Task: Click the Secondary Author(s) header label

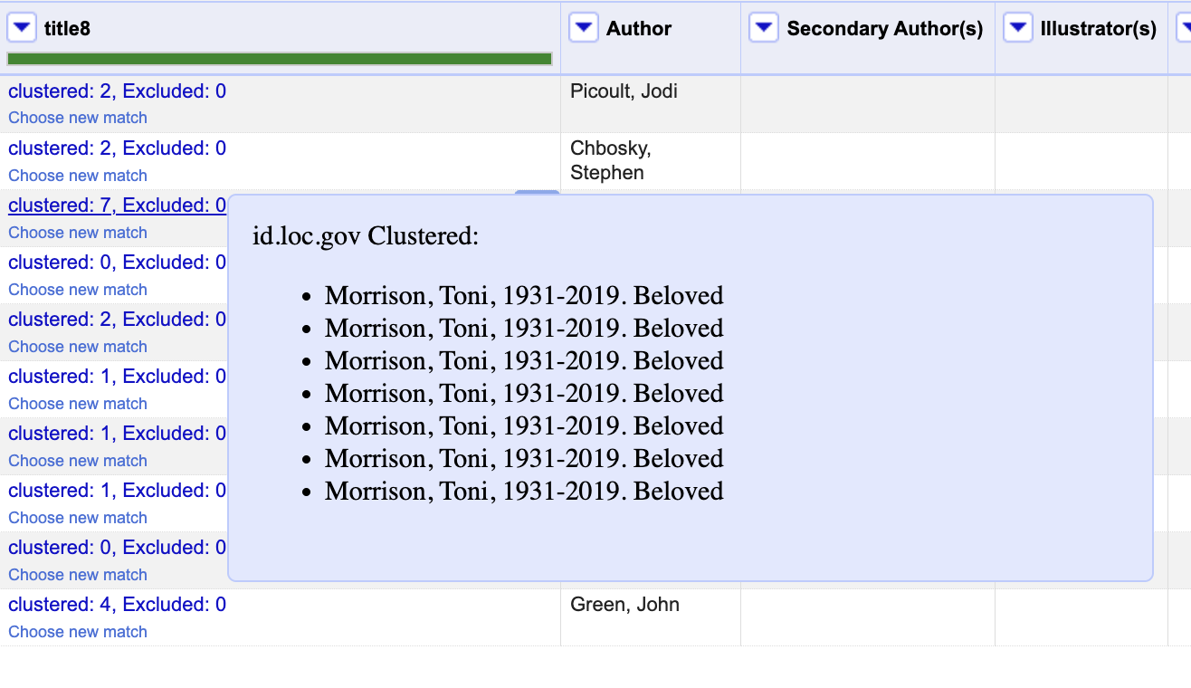Action: coord(884,29)
